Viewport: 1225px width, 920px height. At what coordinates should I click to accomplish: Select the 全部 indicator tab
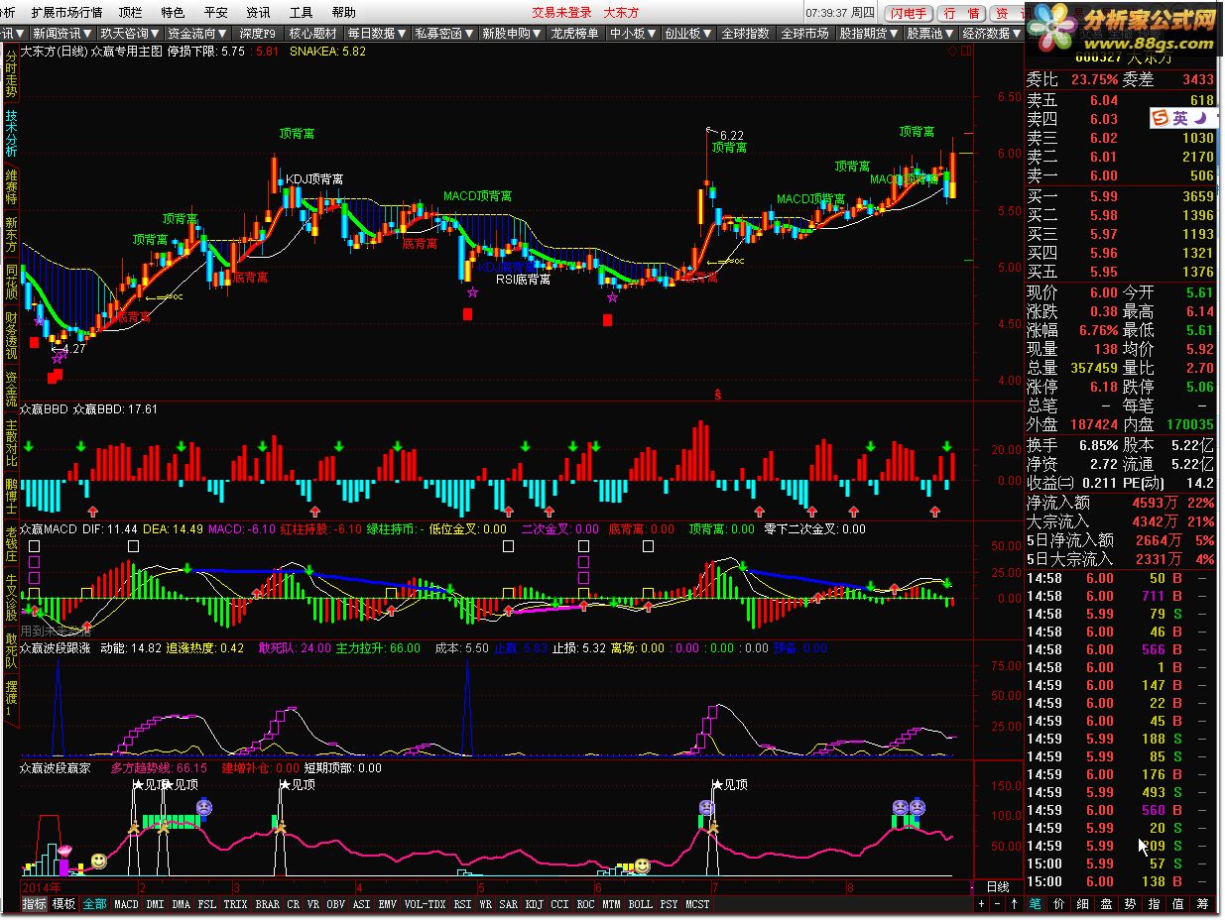coord(94,904)
